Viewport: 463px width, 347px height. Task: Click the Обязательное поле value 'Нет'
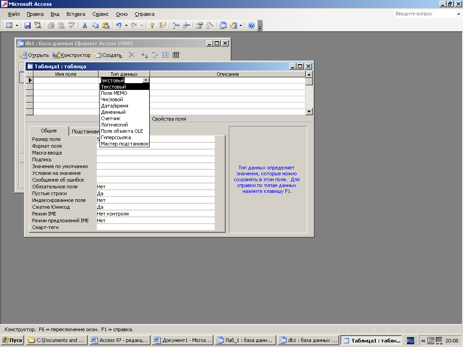point(156,187)
